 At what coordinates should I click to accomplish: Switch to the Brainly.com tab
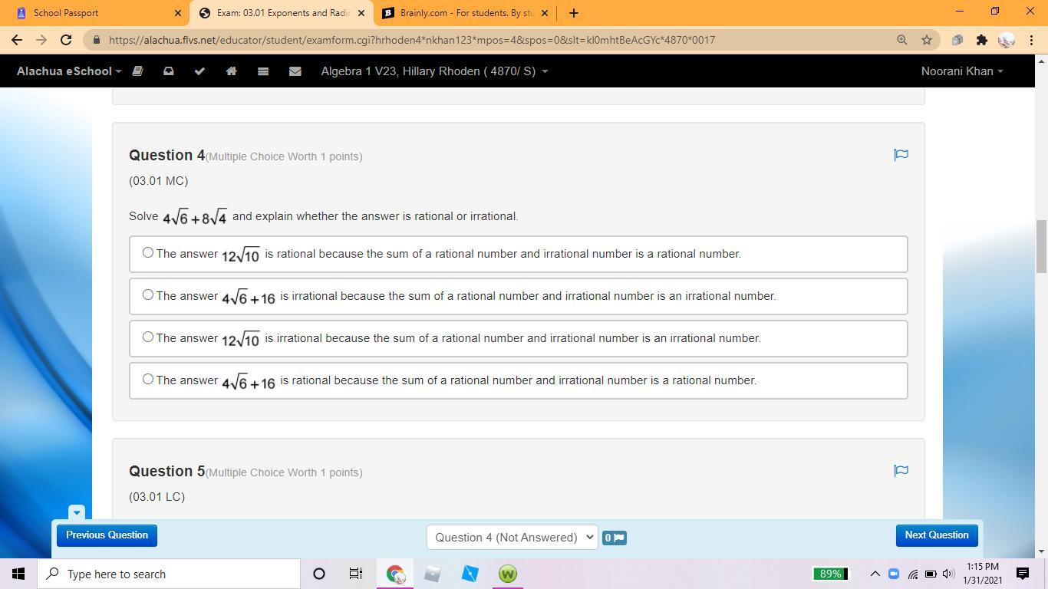466,13
